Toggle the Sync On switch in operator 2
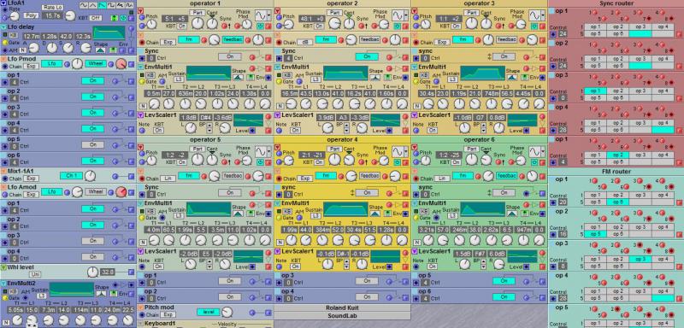The height and width of the screenshot is (328, 684). coord(367,56)
